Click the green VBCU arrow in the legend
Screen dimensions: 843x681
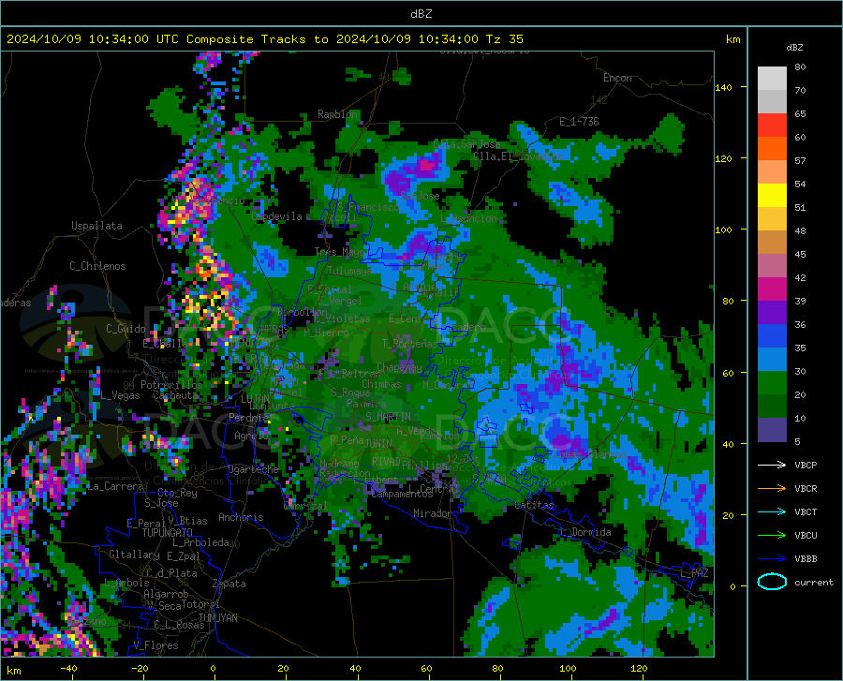pos(772,535)
